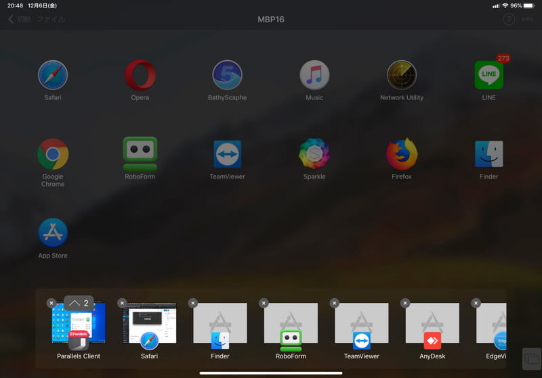Open the BathyScaphe app
The image size is (542, 378).
point(227,75)
